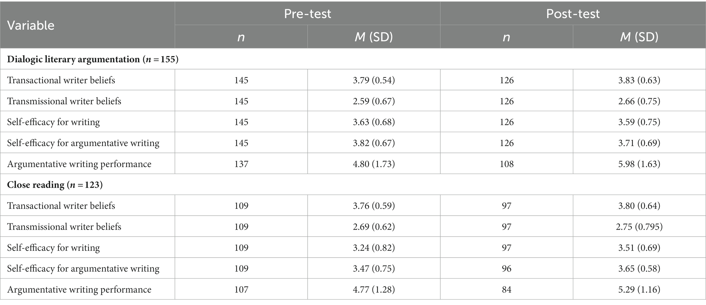Select the post-test M (SD) subheader

pos(639,37)
